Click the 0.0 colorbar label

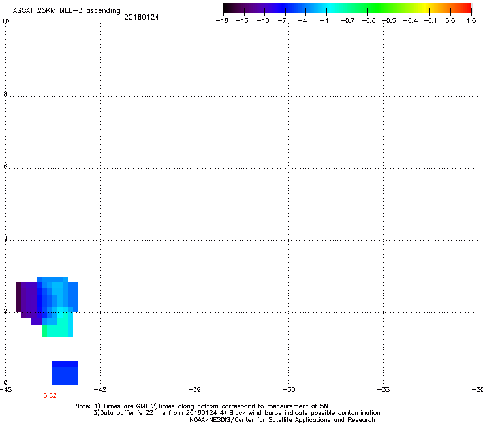pos(450,21)
